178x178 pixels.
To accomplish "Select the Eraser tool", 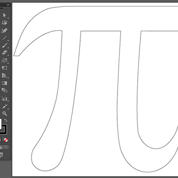I will click(x=5, y=52).
